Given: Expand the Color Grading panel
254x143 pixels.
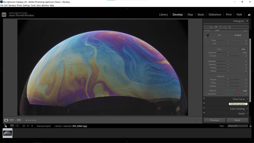Looking at the screenshot, I should tap(237, 109).
